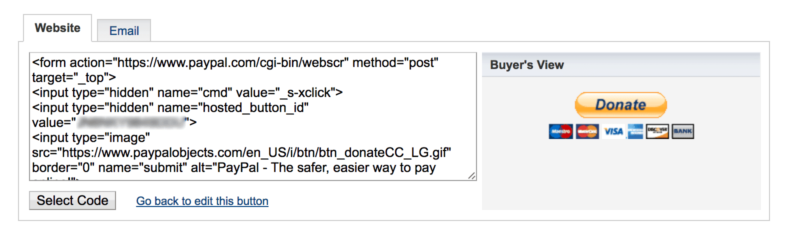Switch to the Website tab
This screenshot has width=797, height=248.
57,28
